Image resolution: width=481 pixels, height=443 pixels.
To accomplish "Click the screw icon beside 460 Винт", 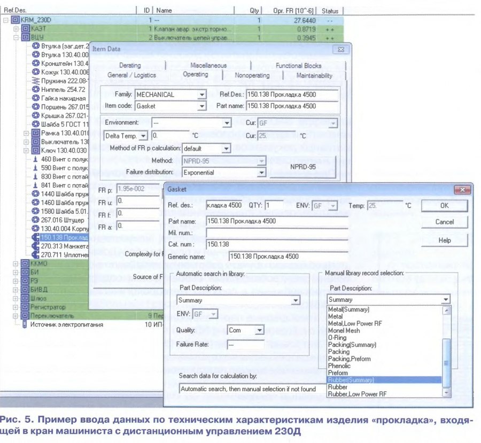I will coord(36,159).
